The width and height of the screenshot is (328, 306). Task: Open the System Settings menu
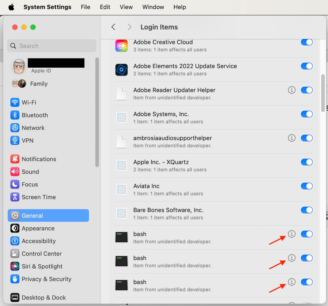click(x=47, y=7)
